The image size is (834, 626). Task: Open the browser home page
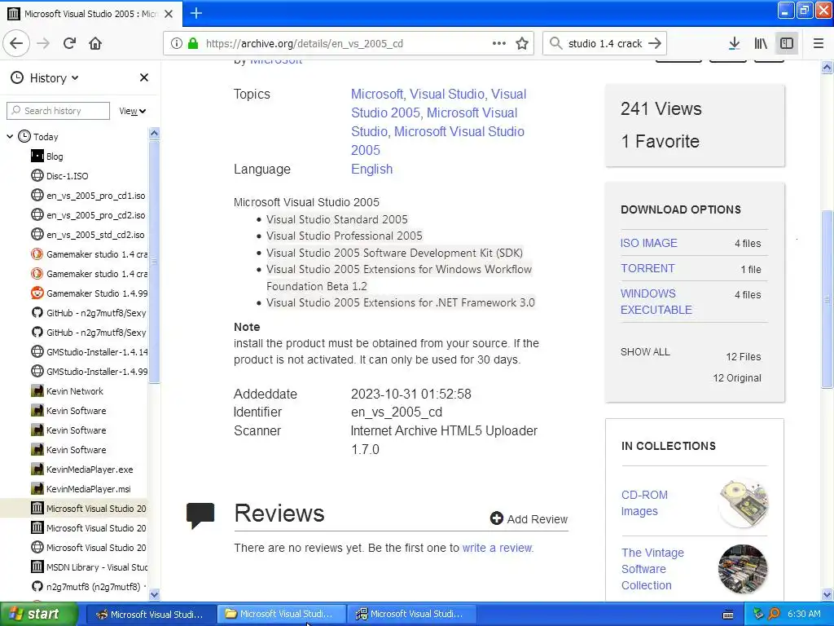(x=95, y=43)
